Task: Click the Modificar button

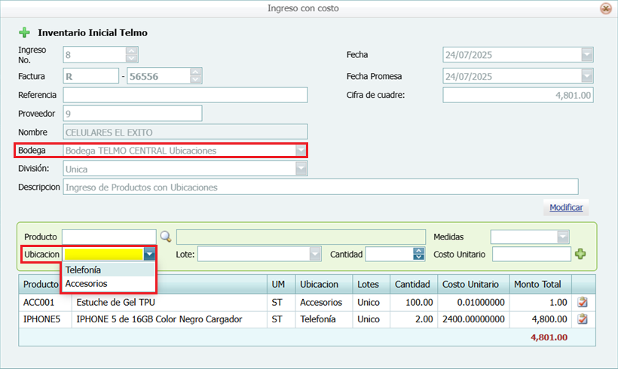Action: (x=565, y=207)
